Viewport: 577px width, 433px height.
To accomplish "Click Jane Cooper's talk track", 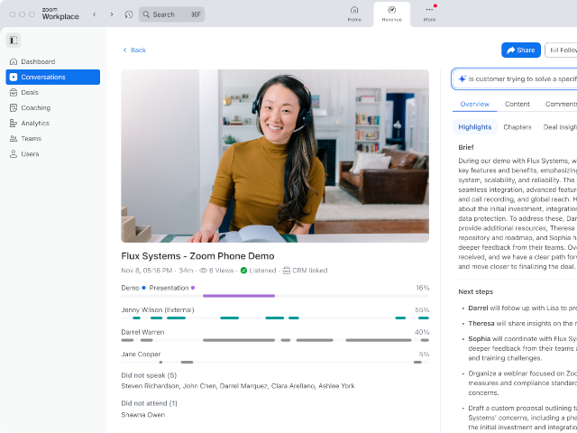I will pyautogui.click(x=275, y=363).
